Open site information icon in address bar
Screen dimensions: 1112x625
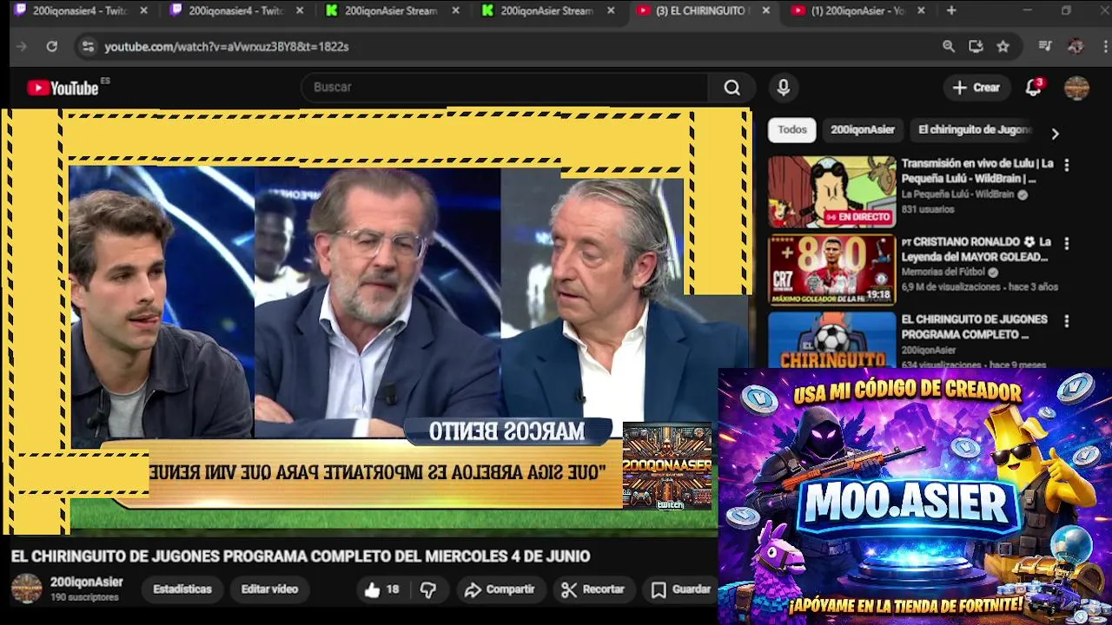[87, 47]
